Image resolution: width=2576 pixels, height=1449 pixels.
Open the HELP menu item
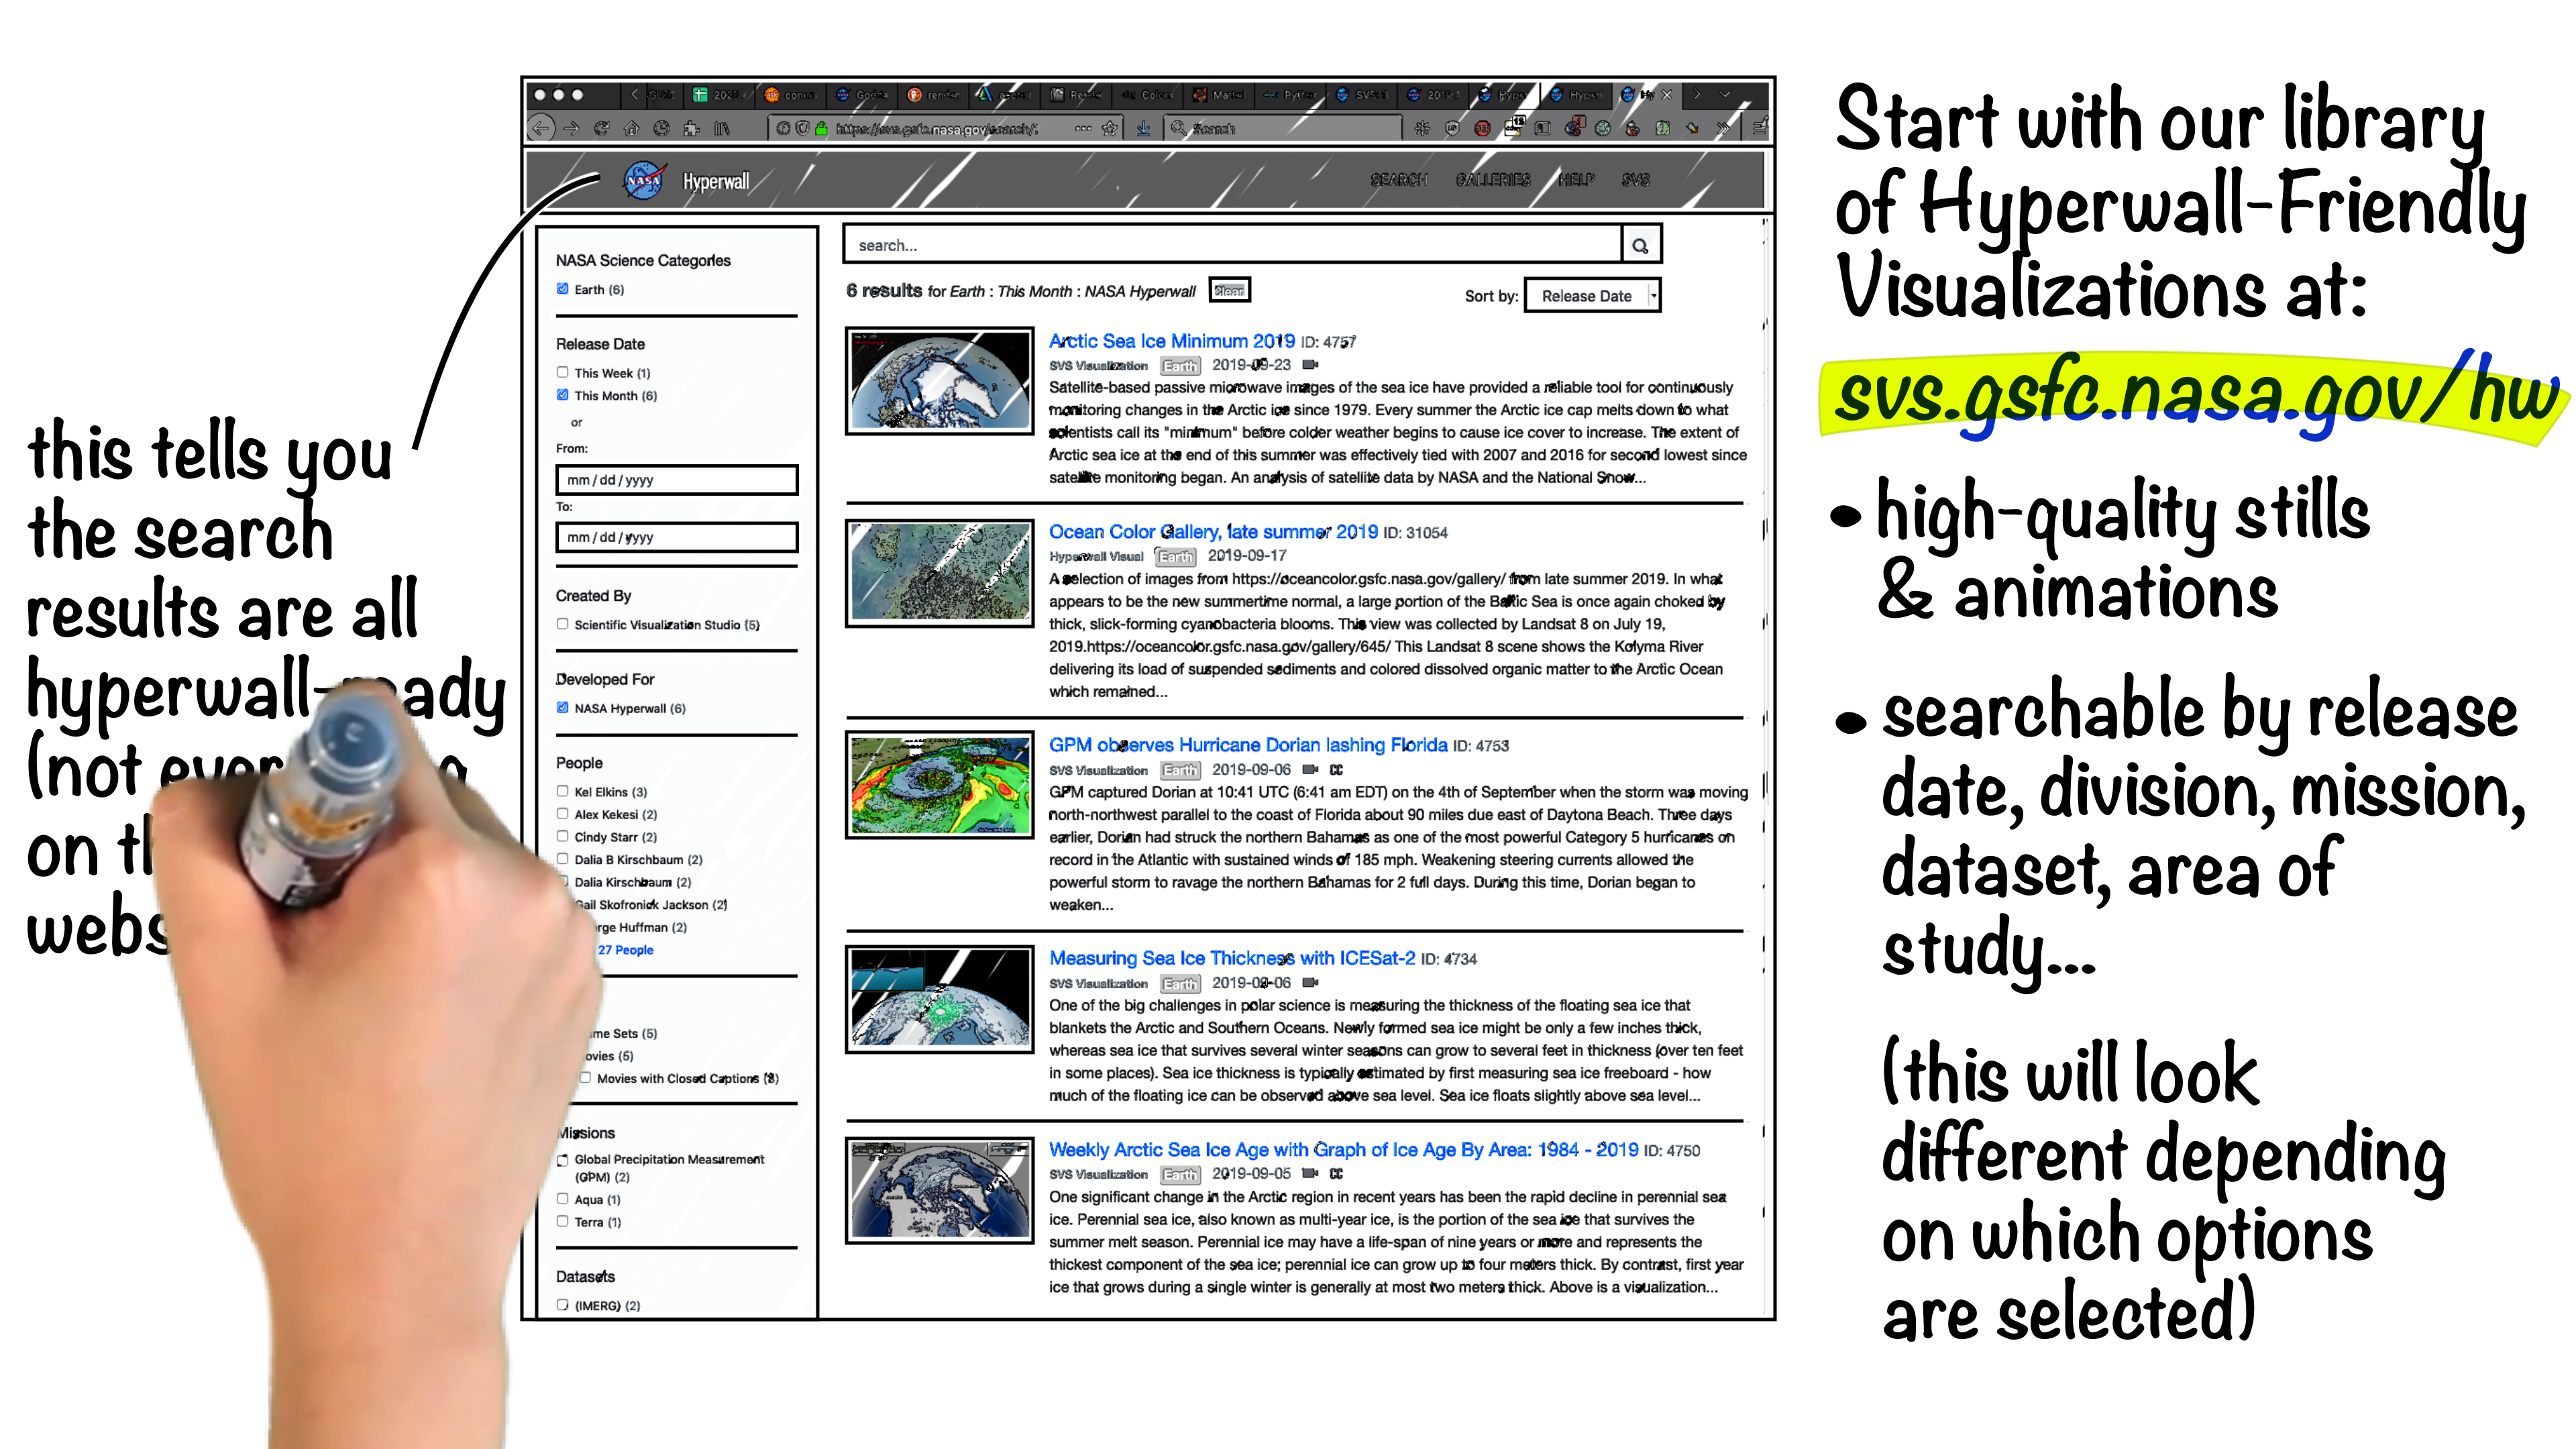pyautogui.click(x=1576, y=180)
